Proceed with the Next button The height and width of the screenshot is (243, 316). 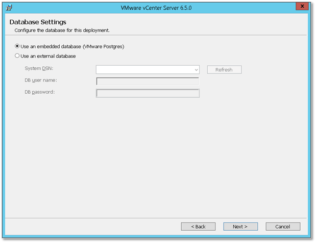coord(240,227)
